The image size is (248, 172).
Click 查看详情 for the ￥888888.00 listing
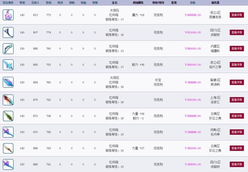pos(237,15)
